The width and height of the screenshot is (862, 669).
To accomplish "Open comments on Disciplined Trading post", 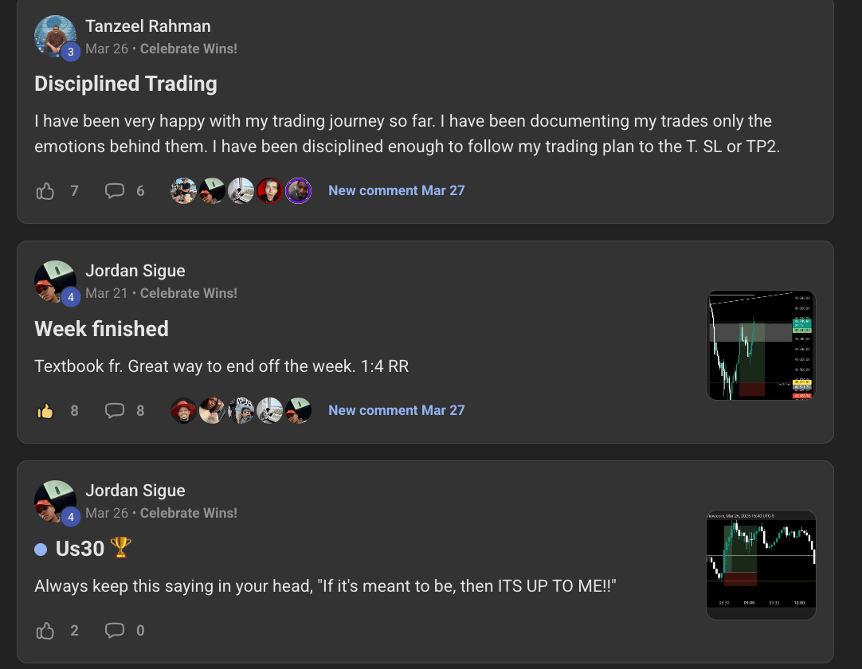I will pos(116,191).
